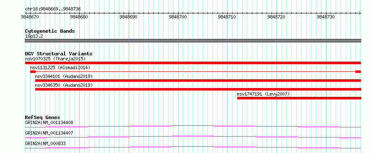
Task: Select the red bar under esv1747191
Action: (x=299, y=98)
